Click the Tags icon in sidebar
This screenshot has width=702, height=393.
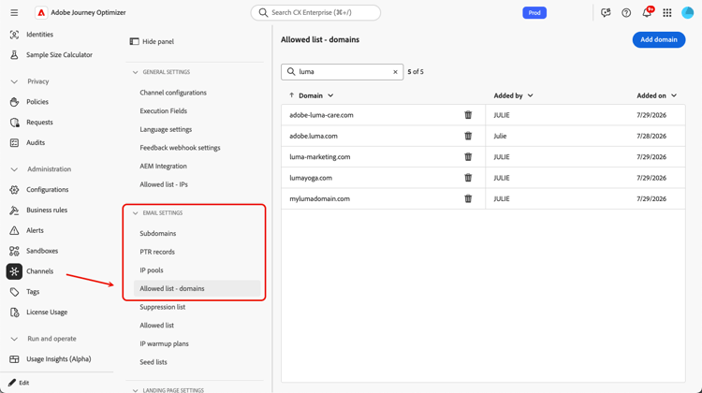click(14, 292)
